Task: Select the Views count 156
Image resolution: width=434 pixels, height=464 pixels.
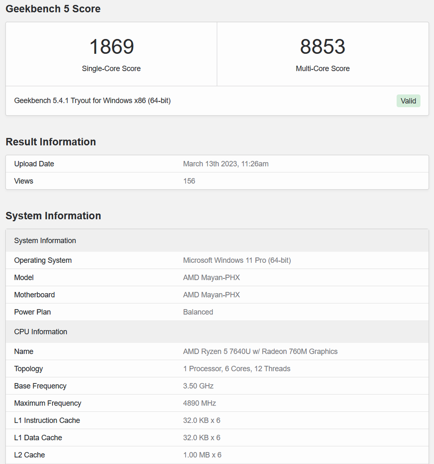Action: click(x=189, y=181)
